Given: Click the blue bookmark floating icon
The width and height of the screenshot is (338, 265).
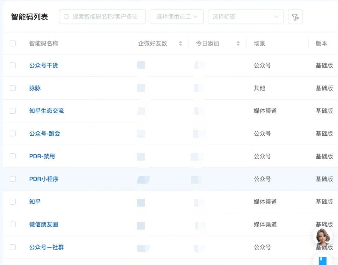Looking at the screenshot, I should 323,260.
